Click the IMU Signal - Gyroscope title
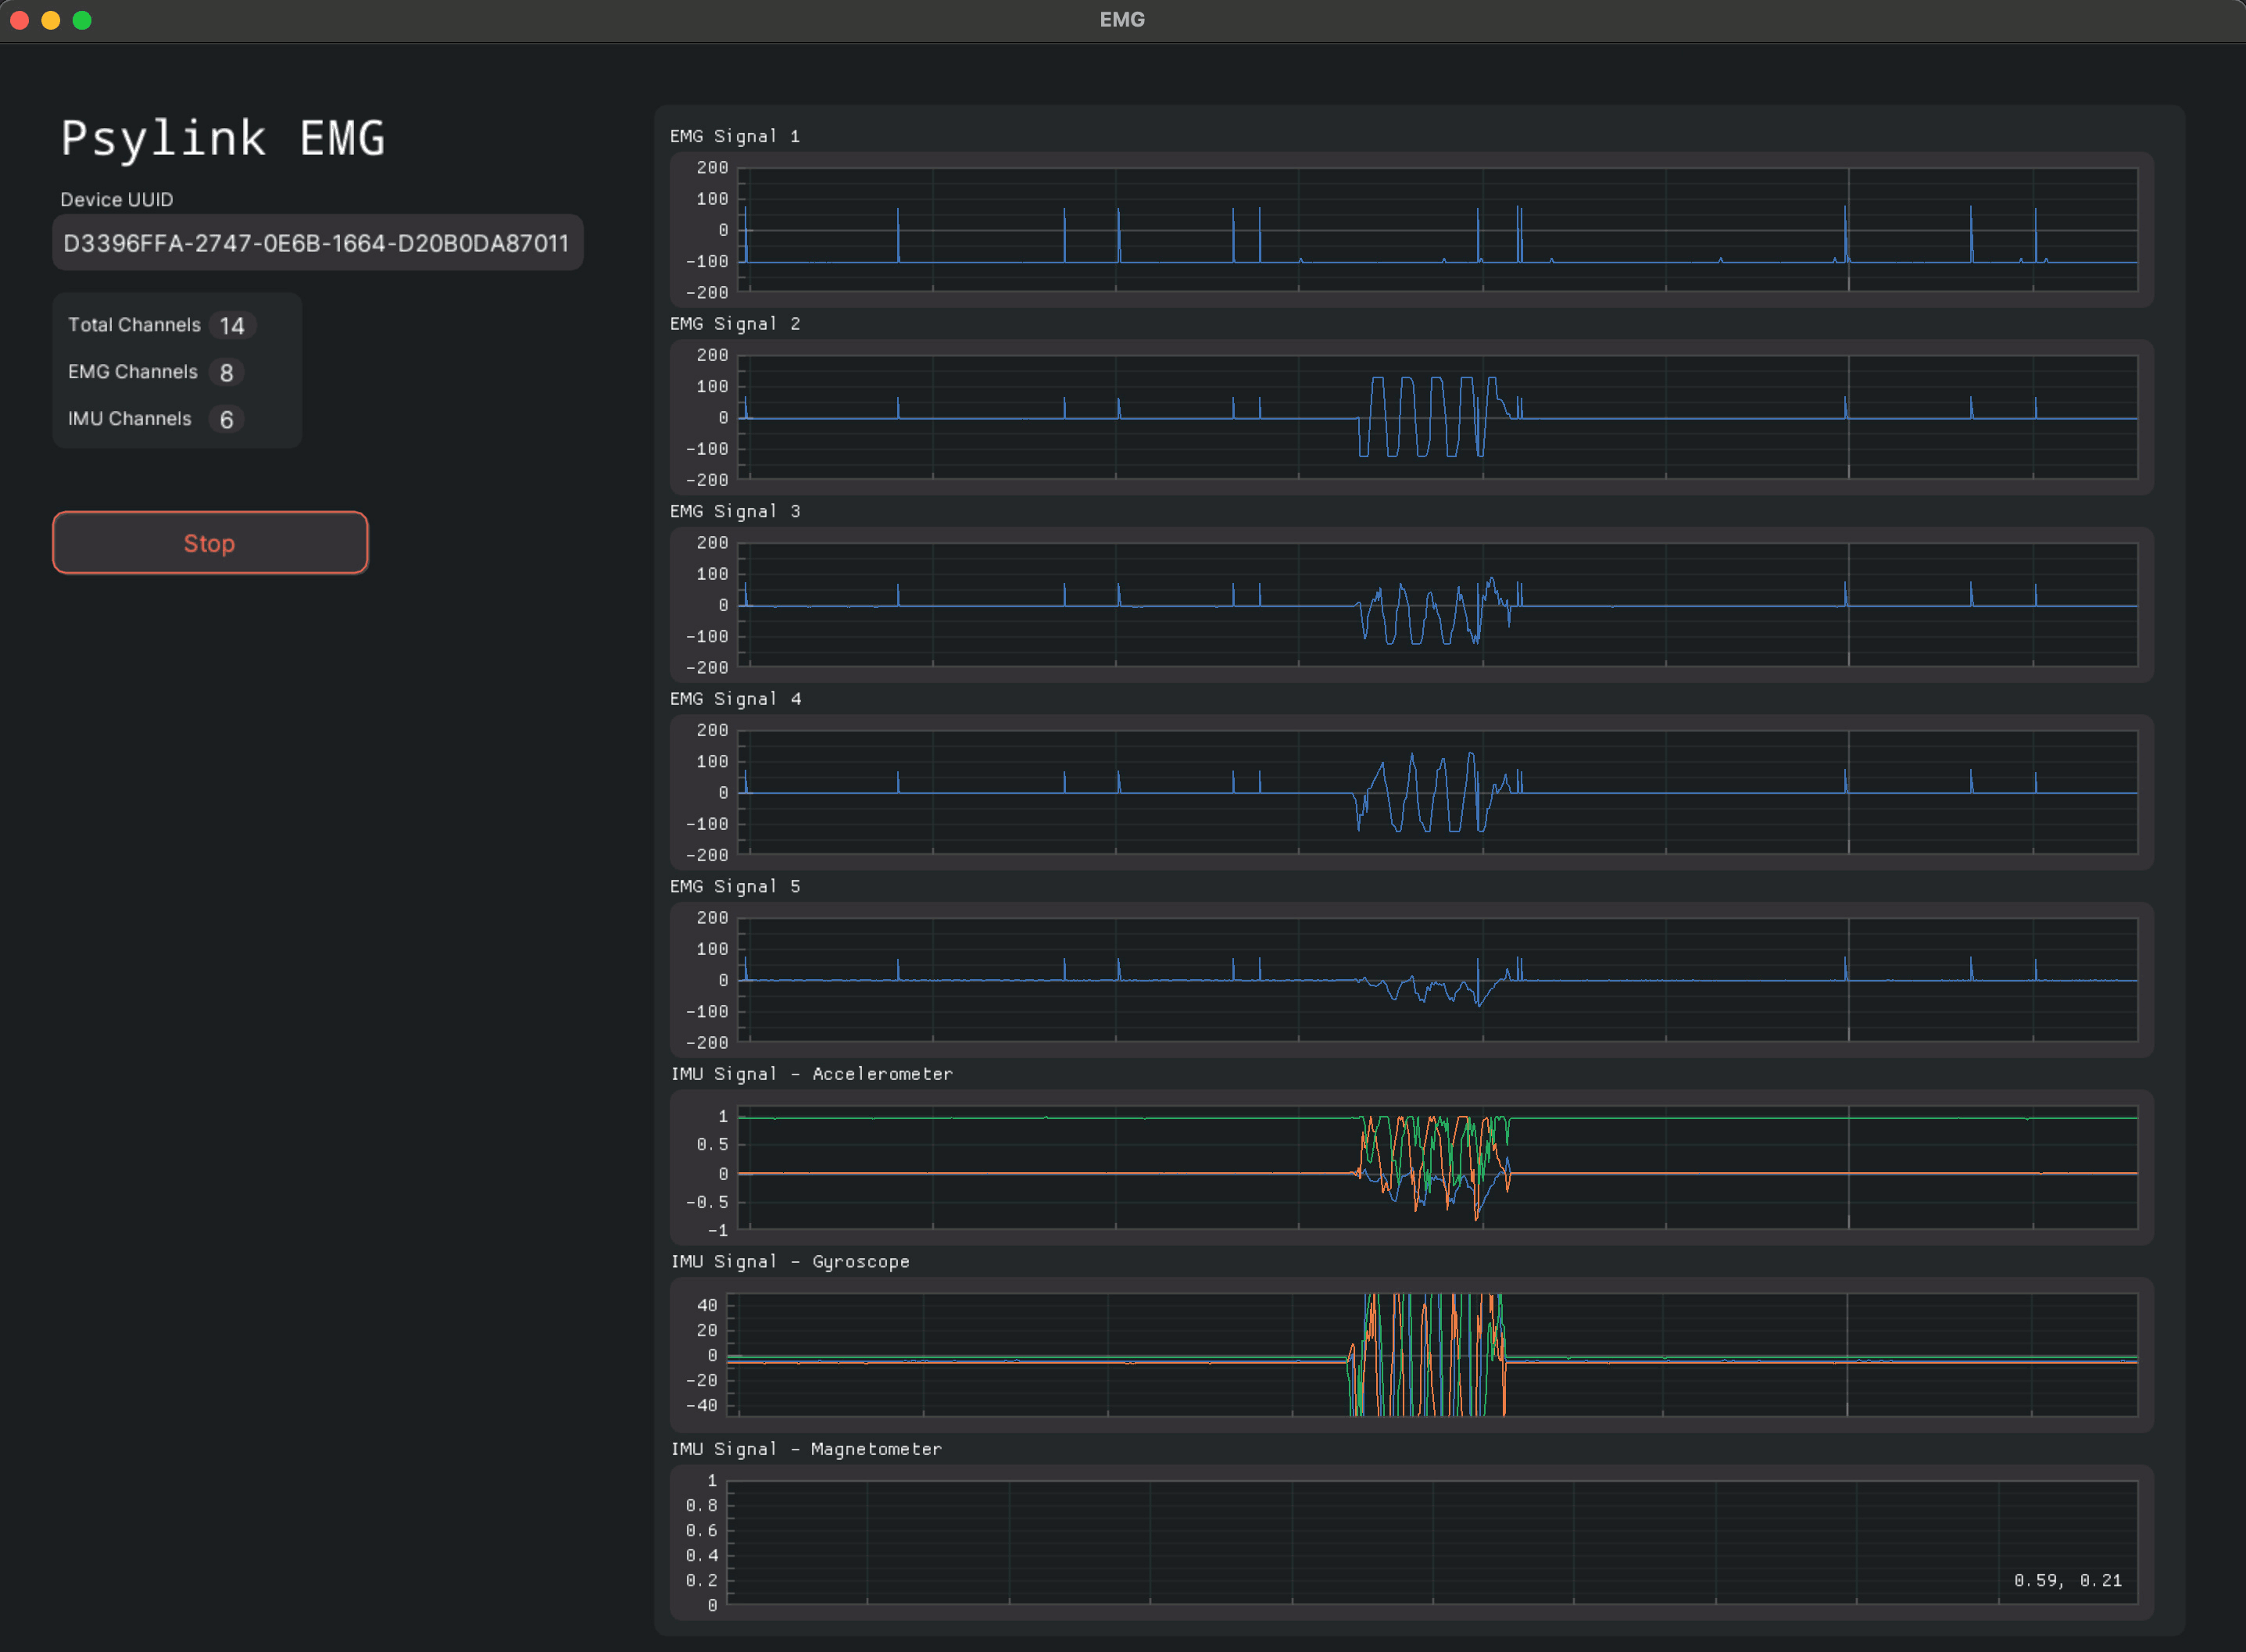The height and width of the screenshot is (1652, 2246). tap(790, 1262)
